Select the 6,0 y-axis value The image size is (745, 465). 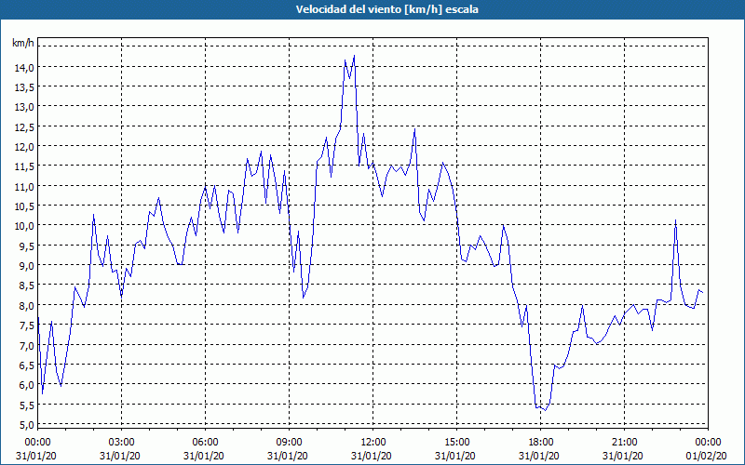pos(26,385)
